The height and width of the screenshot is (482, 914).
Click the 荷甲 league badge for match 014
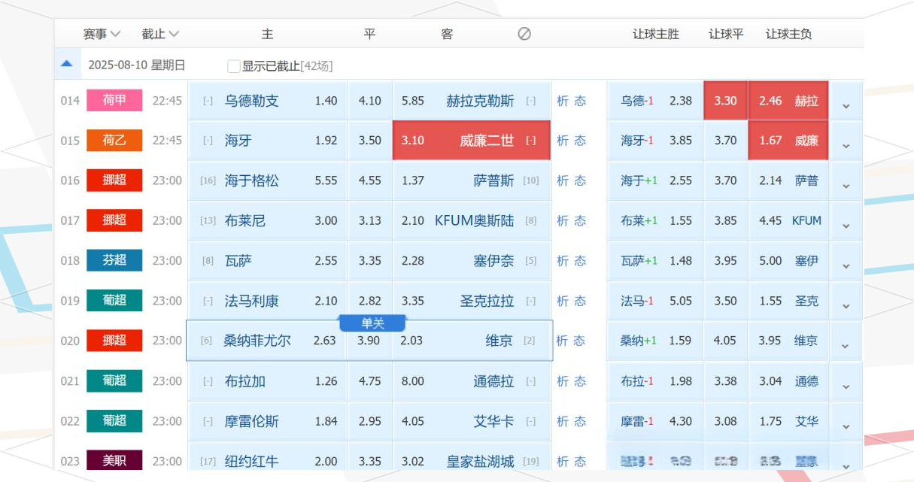[114, 101]
